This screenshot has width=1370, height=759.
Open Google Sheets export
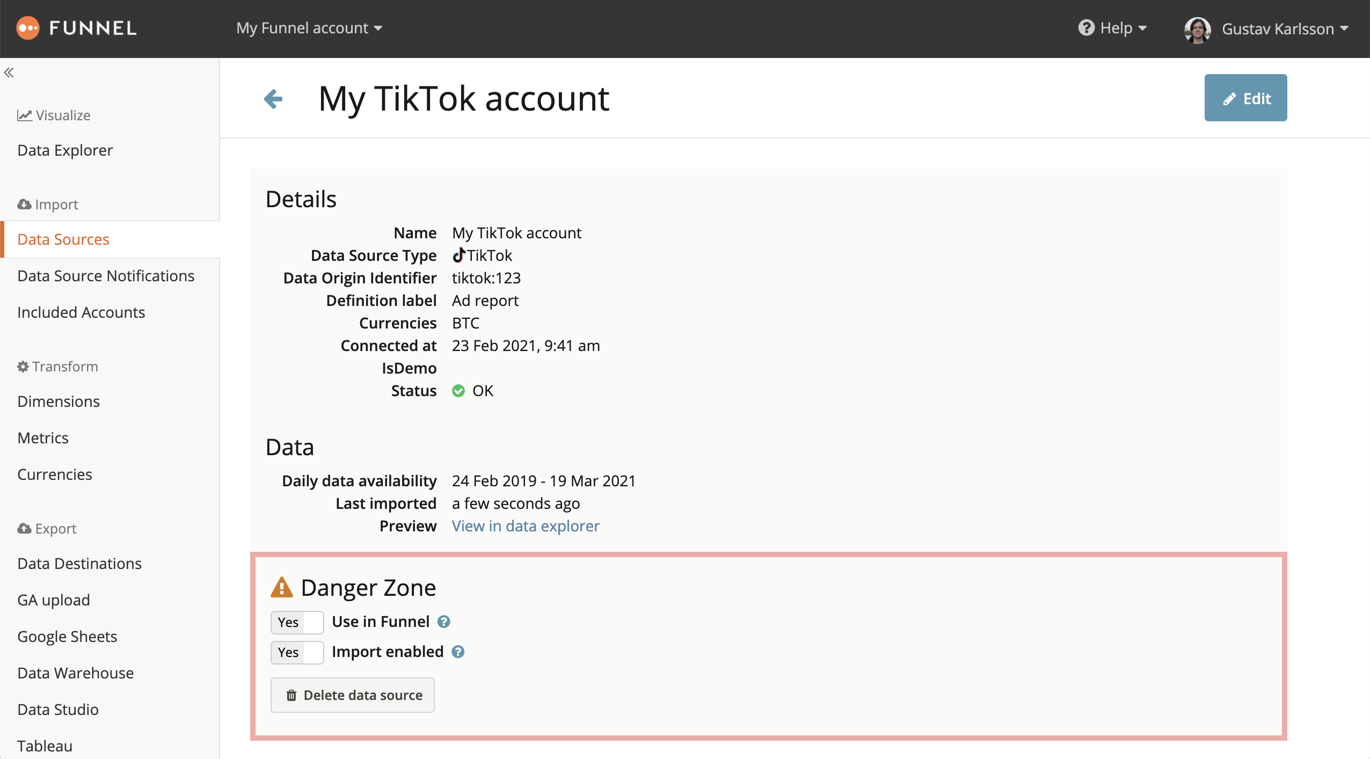[67, 637]
